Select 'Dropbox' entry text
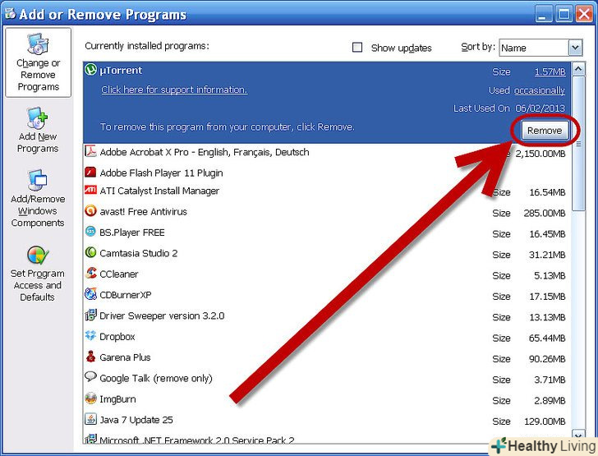 [117, 337]
